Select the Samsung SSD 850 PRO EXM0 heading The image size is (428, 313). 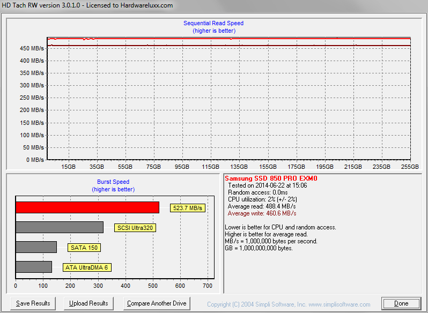[x=271, y=178]
